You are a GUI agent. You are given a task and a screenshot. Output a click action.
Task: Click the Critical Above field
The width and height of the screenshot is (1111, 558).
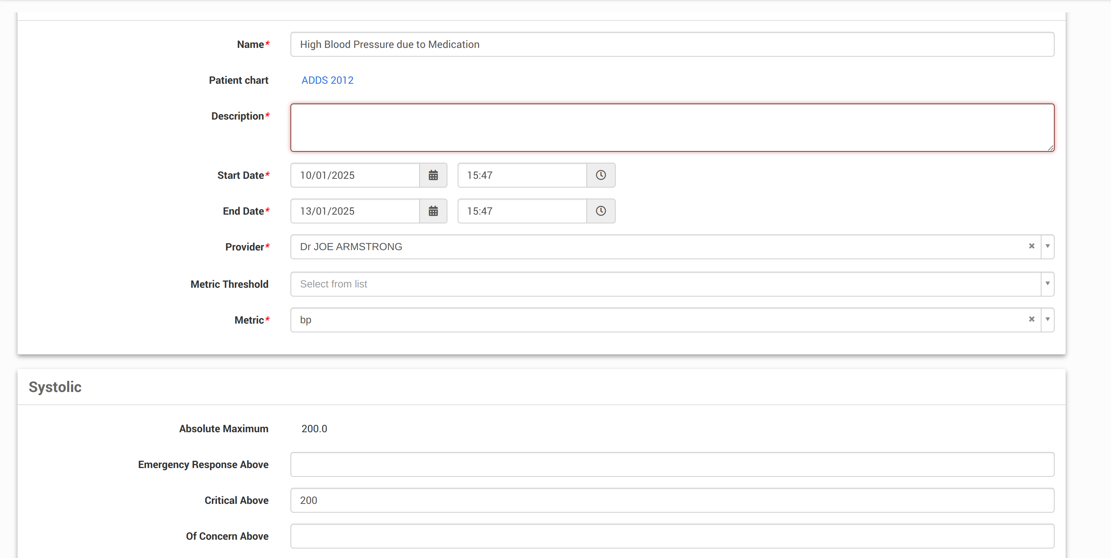click(672, 500)
